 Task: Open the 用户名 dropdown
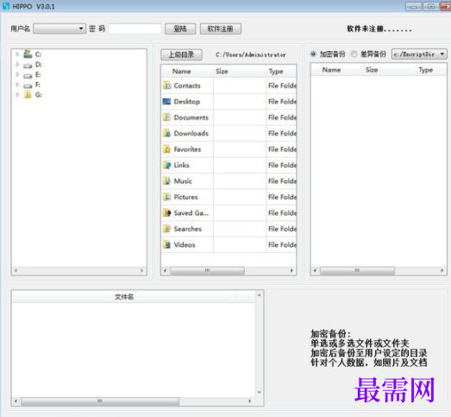pyautogui.click(x=60, y=28)
